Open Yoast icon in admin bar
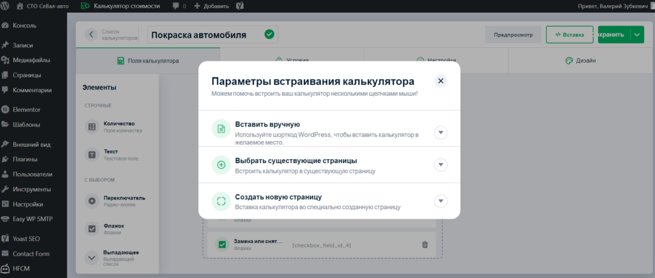This screenshot has width=655, height=278. pyautogui.click(x=240, y=6)
